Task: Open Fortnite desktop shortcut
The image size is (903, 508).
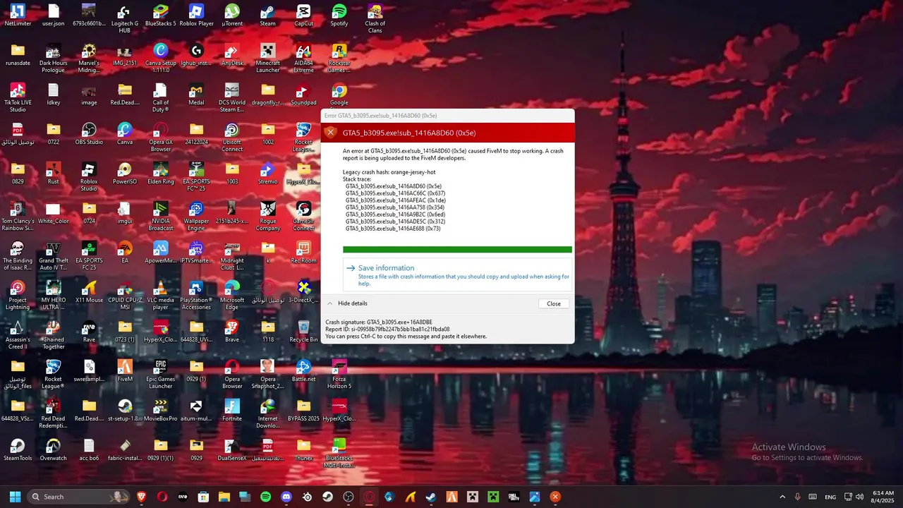Action: tap(232, 410)
